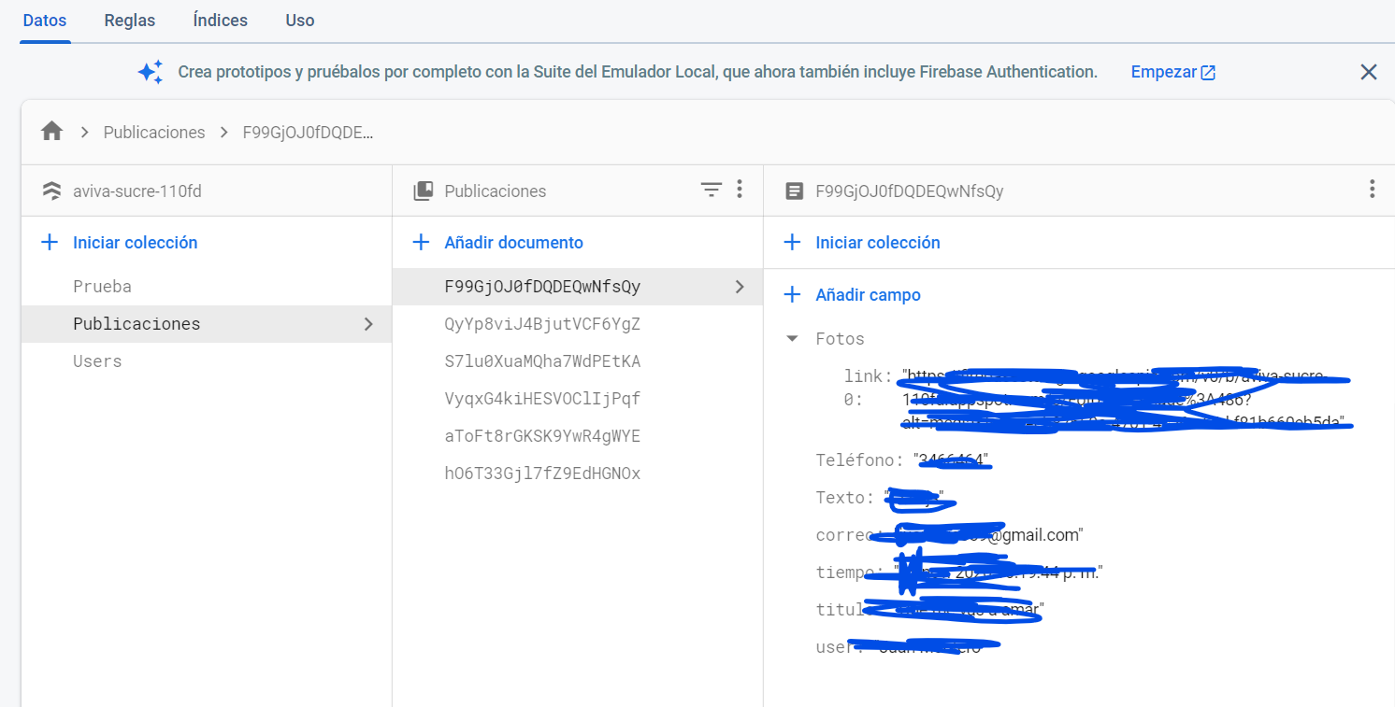Select the Fotos field name
Screen dimensions: 1395x707
pyautogui.click(x=840, y=339)
